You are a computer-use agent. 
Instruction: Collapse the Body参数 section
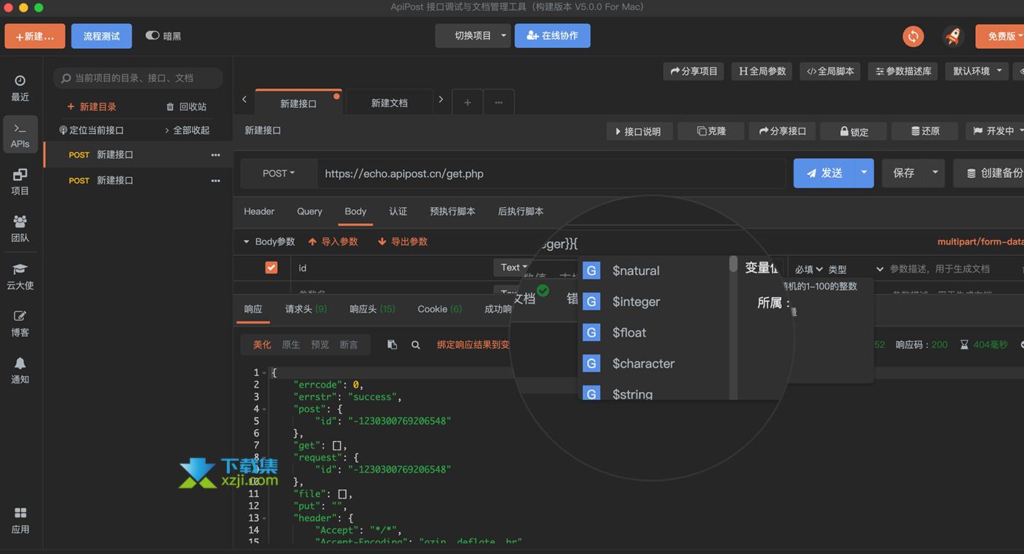246,241
